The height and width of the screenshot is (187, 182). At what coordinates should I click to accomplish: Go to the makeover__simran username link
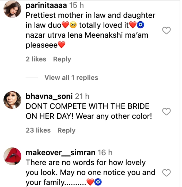point(60,153)
